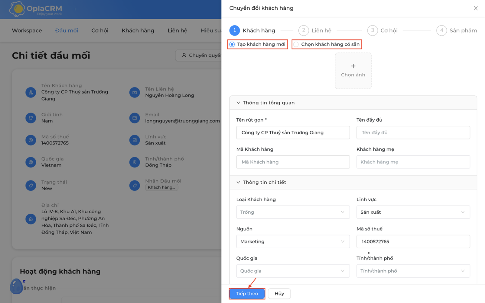Click step 2 Liên hệ circle
Image resolution: width=485 pixels, height=303 pixels.
304,30
